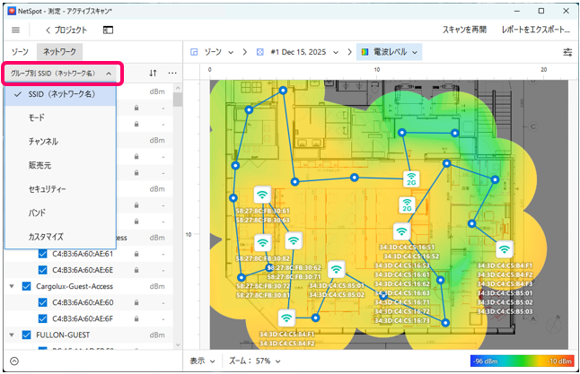
Task: Toggle the sidebar panel layout icon
Action: pos(108,30)
